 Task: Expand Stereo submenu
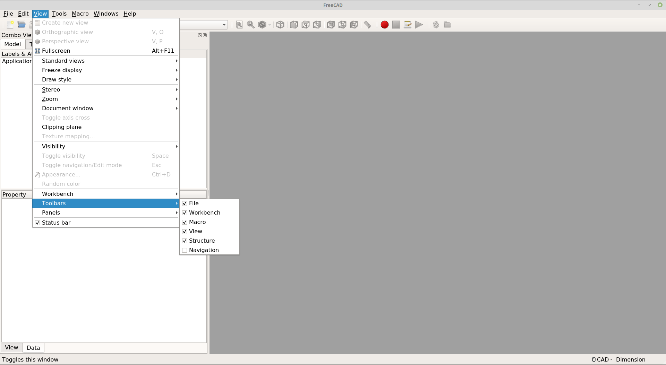106,89
